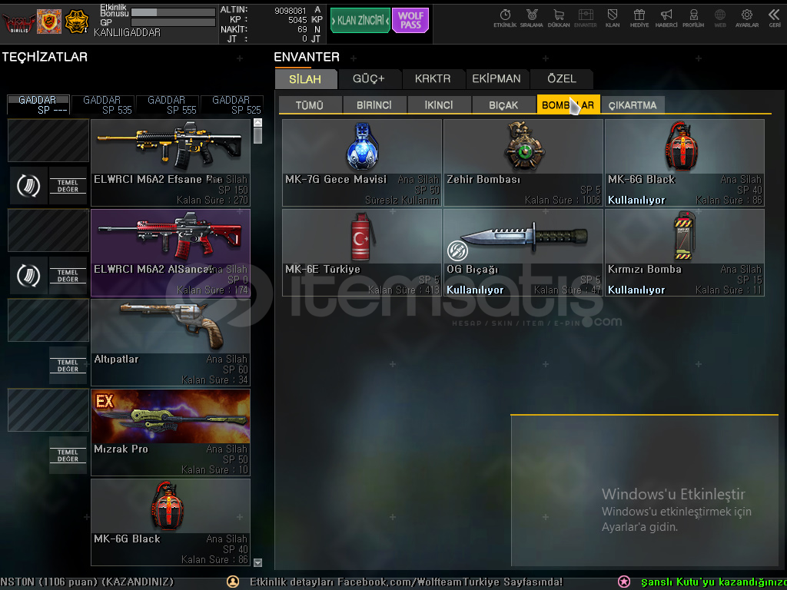
Task: Select MK-6G Black in the Envanter grid
Action: tap(685, 163)
